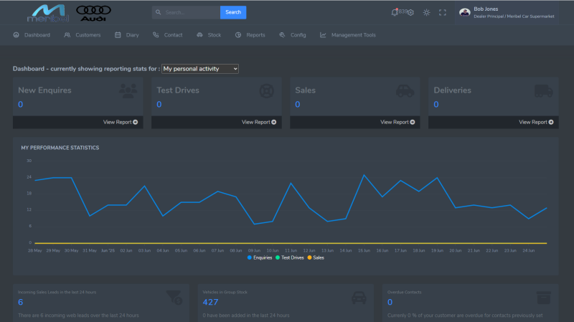Click Bob Jones profile avatar
This screenshot has width=574, height=322.
tap(464, 12)
